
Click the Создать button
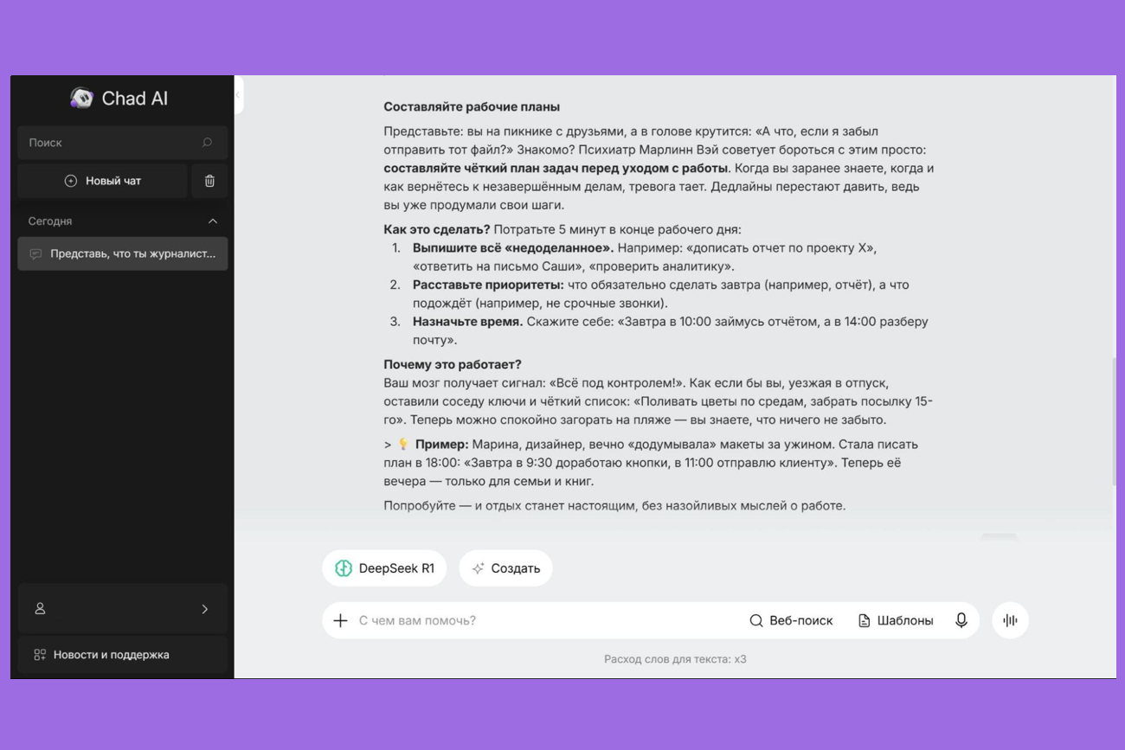(x=505, y=567)
